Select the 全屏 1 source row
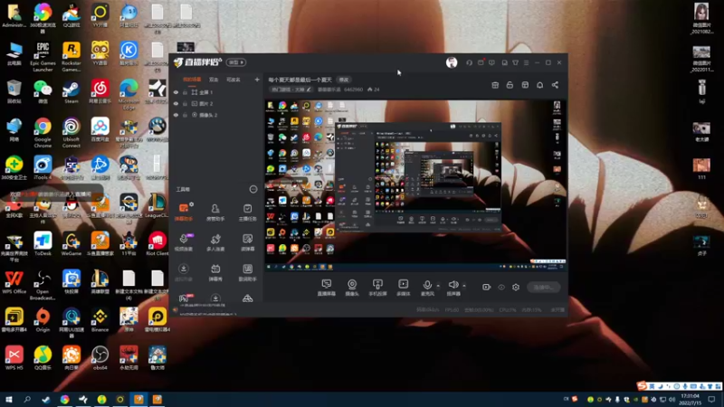Image resolution: width=724 pixels, height=407 pixels. pos(216,92)
